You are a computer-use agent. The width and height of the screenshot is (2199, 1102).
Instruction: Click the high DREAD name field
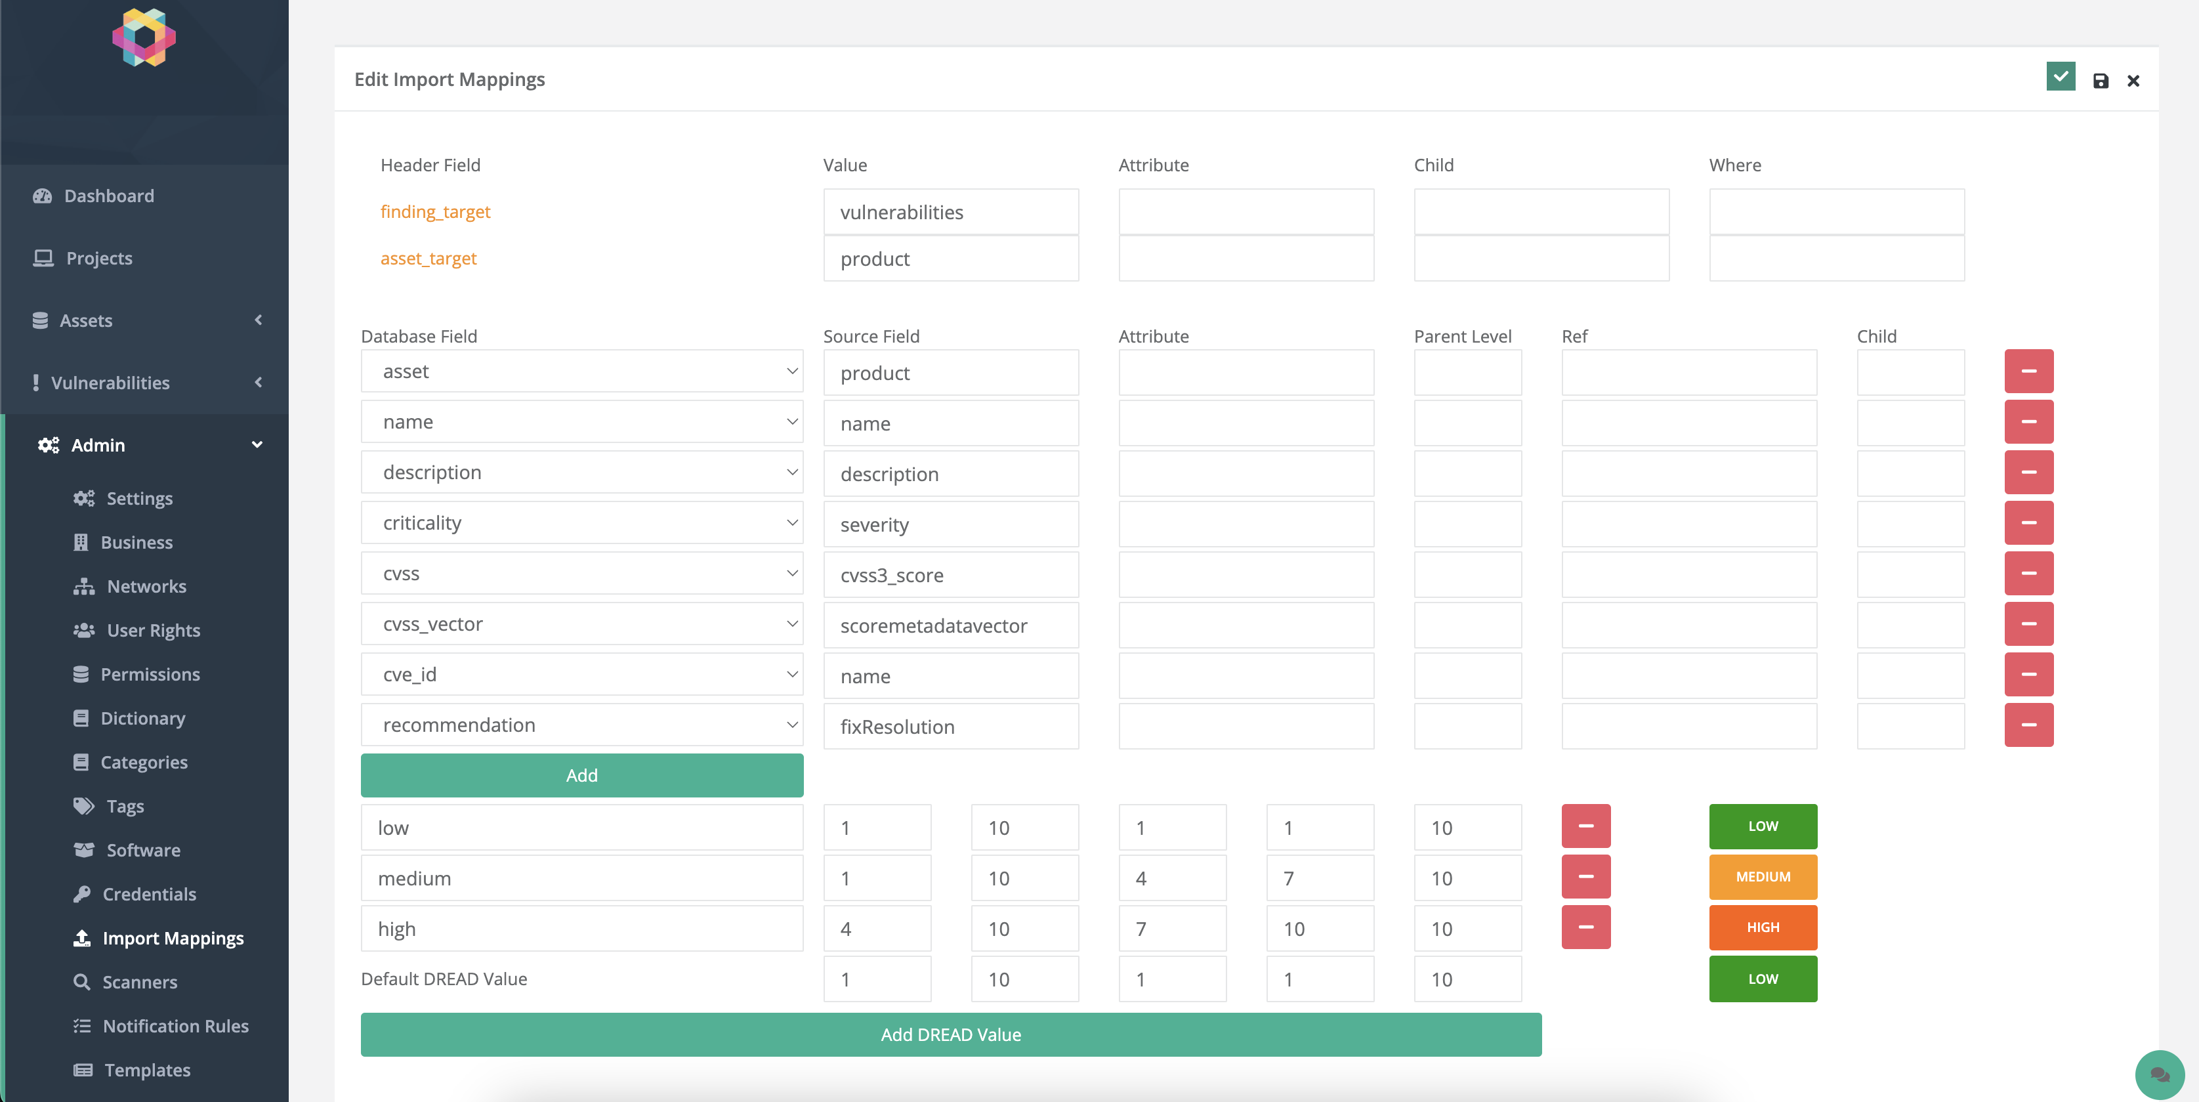581,928
